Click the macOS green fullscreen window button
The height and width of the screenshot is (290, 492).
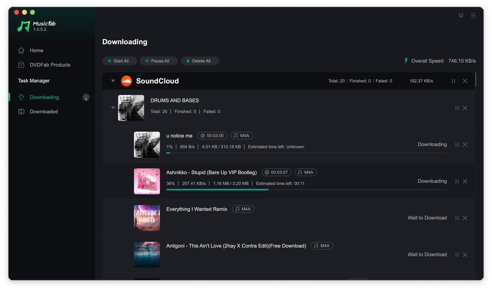[x=32, y=12]
